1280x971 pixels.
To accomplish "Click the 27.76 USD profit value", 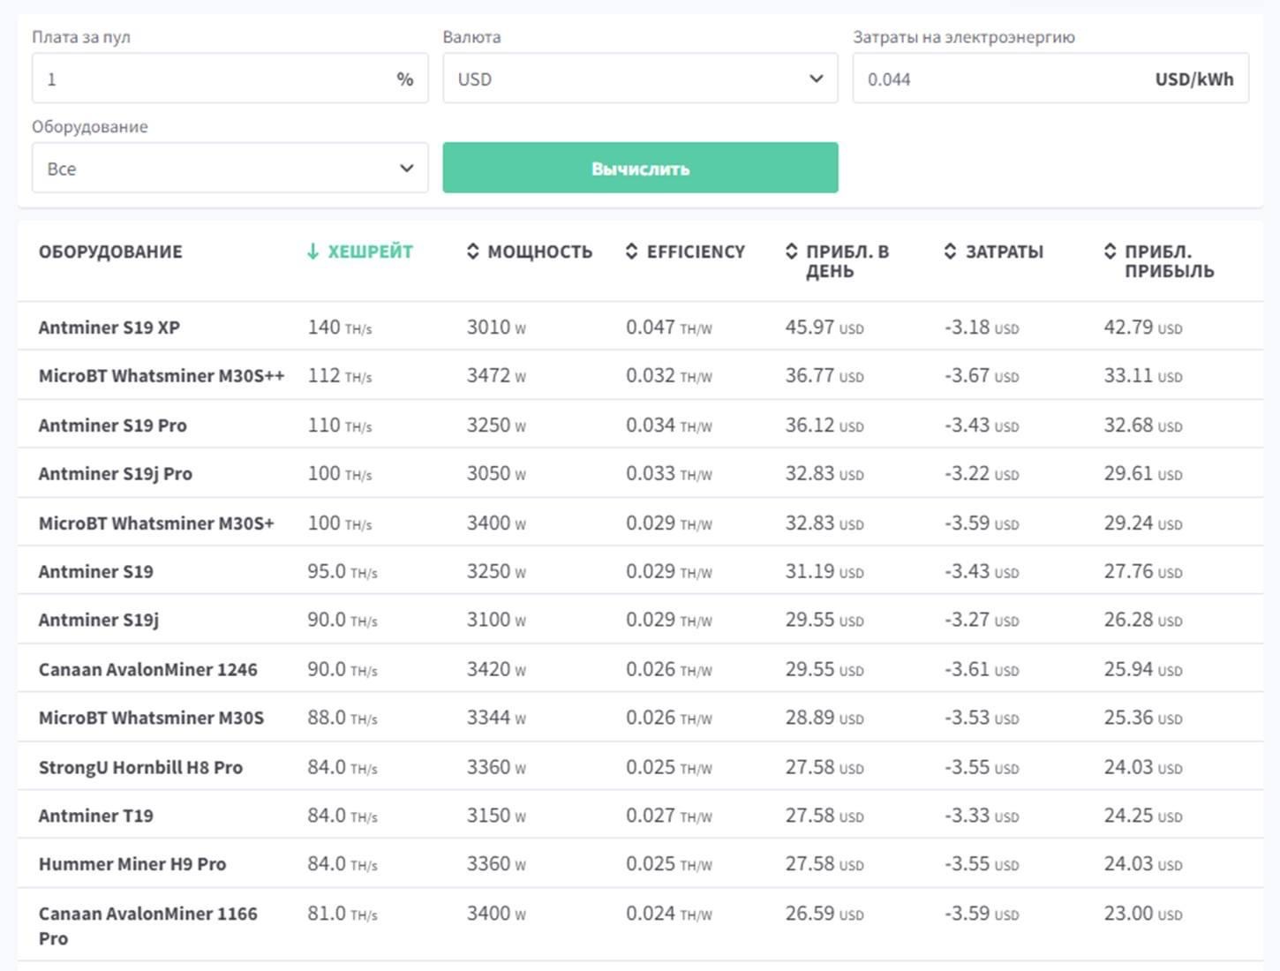I will [x=1143, y=572].
